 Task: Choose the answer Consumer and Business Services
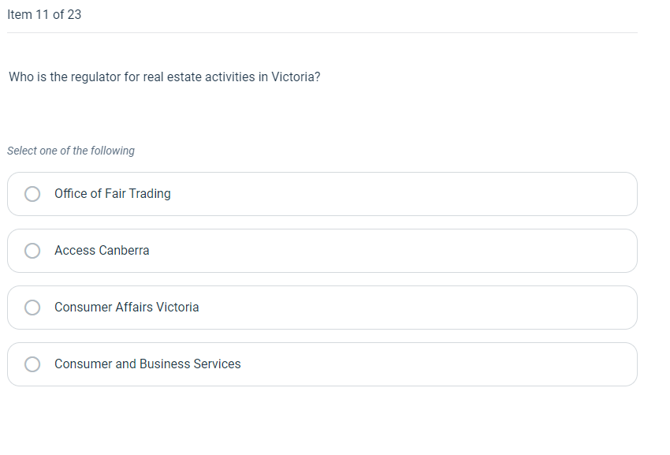tap(147, 364)
